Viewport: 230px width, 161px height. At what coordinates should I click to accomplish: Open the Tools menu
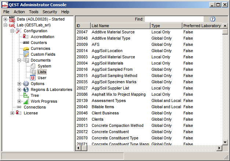pos(34,12)
